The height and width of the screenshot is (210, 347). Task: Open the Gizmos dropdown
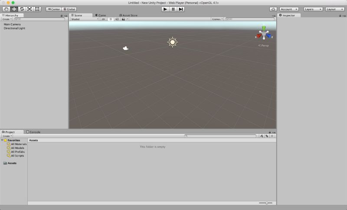(x=217, y=19)
